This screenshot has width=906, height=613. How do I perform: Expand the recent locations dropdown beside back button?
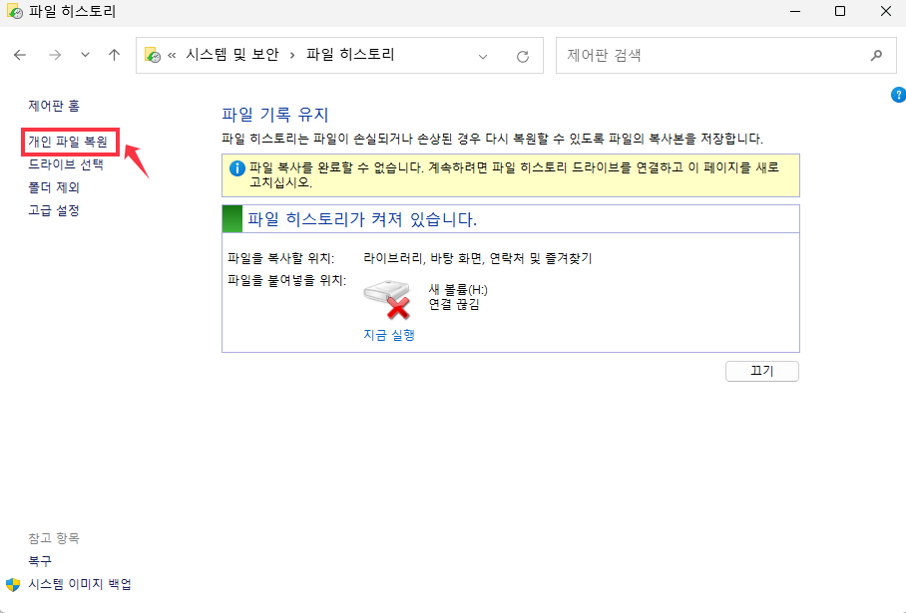coord(84,55)
